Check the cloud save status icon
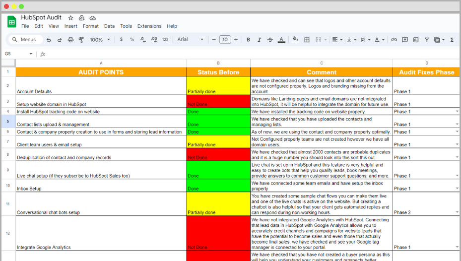The height and width of the screenshot is (261, 461). pyautogui.click(x=93, y=18)
